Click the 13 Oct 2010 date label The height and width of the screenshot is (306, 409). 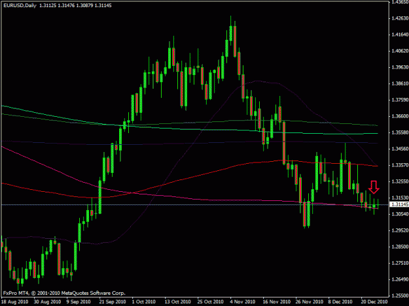pos(177,302)
